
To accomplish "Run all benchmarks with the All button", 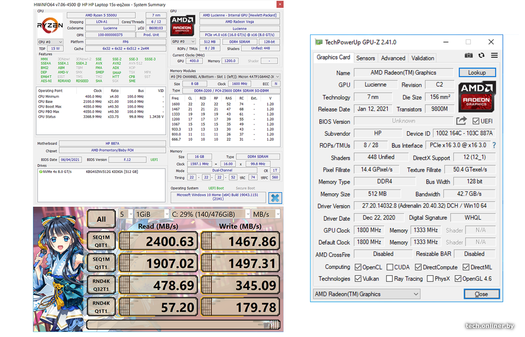I will point(101,219).
